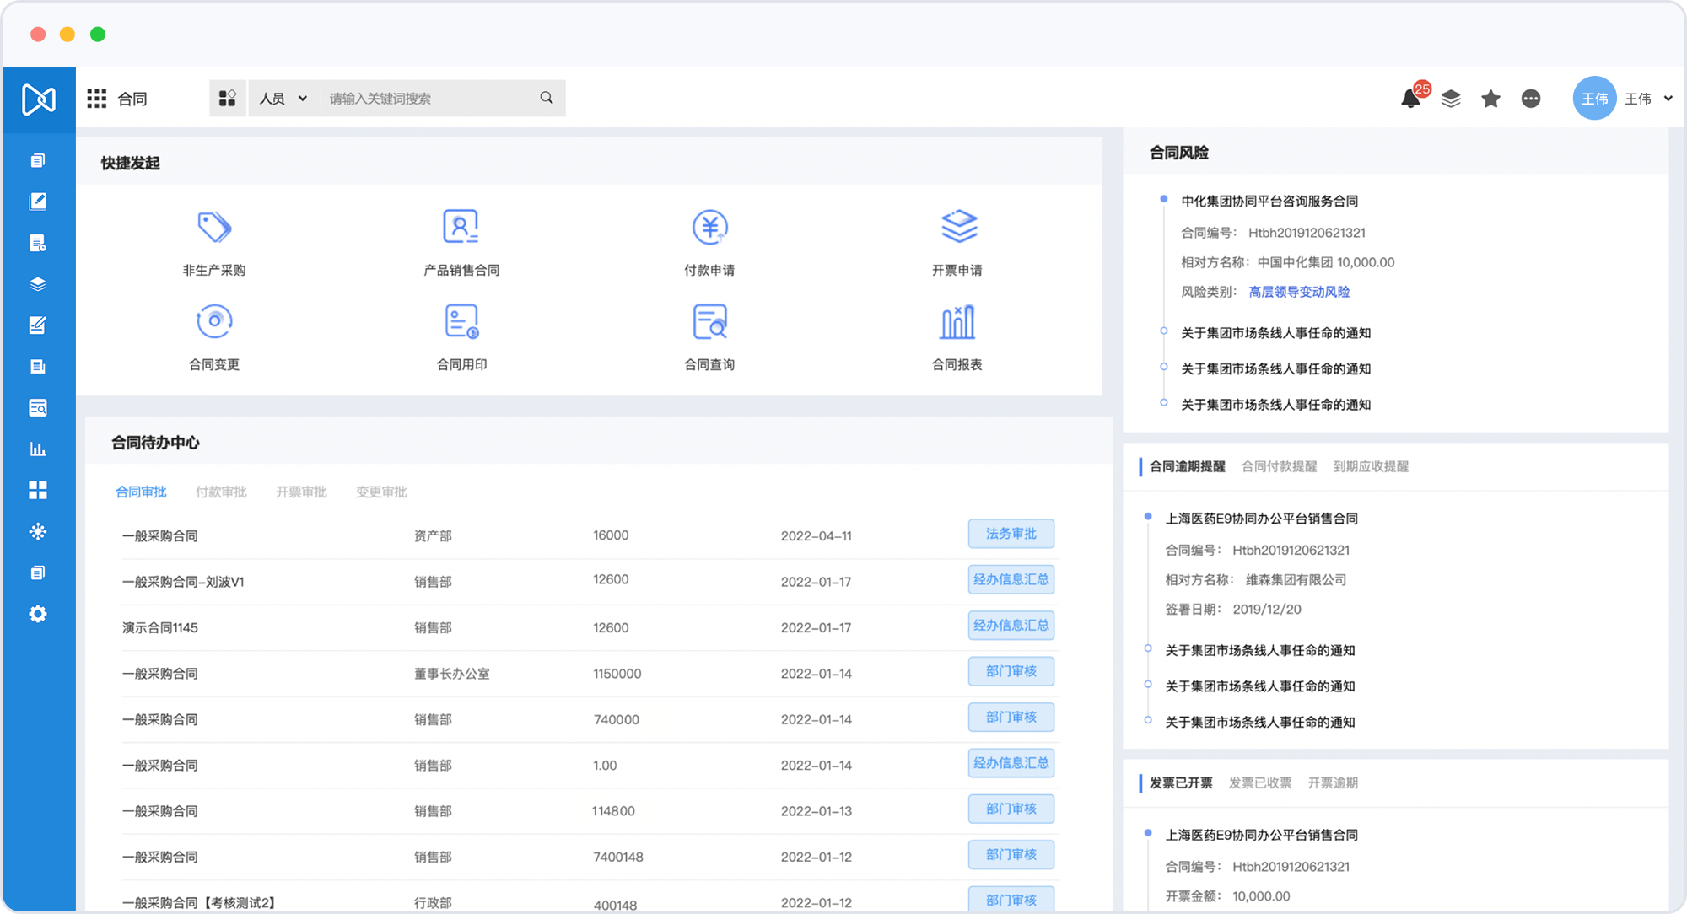
Task: Open the 合同用印 document icon
Action: [461, 321]
